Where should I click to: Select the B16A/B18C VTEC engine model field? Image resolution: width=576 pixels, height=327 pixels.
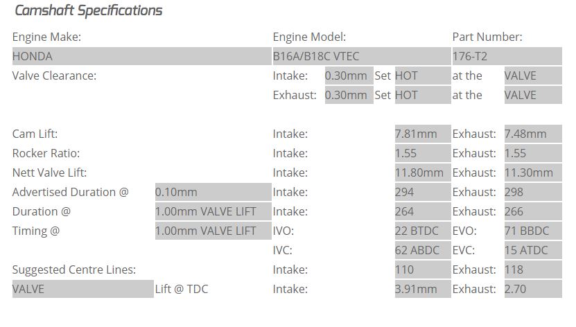361,56
